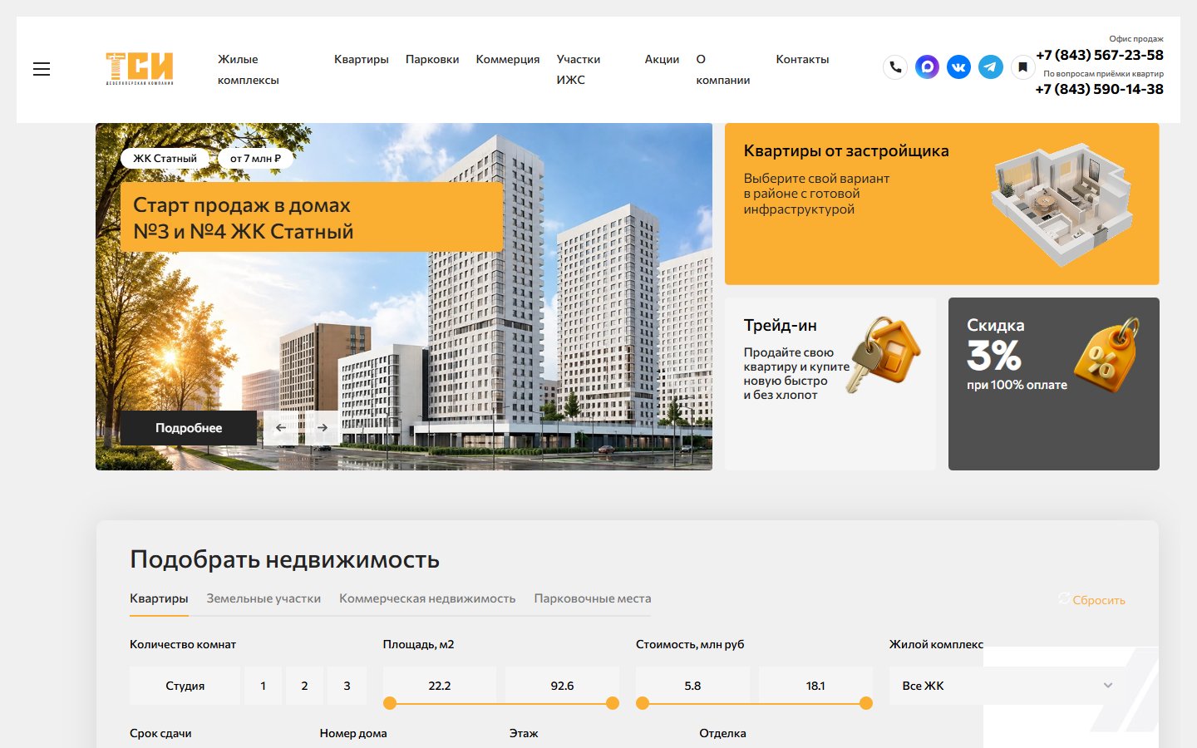Go to Контакты page
This screenshot has height=748, width=1197.
tap(802, 59)
